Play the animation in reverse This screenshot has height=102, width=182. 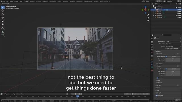pyautogui.click(x=75, y=94)
